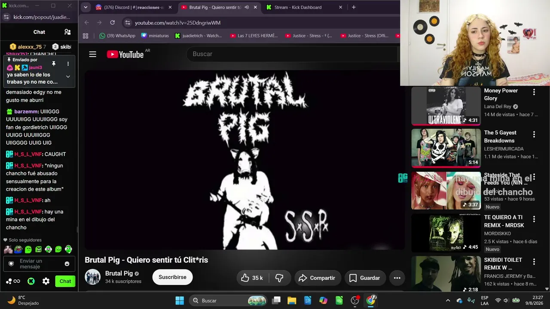Switch to the Discord reacciones tab
This screenshot has width=550, height=309.
pyautogui.click(x=134, y=7)
